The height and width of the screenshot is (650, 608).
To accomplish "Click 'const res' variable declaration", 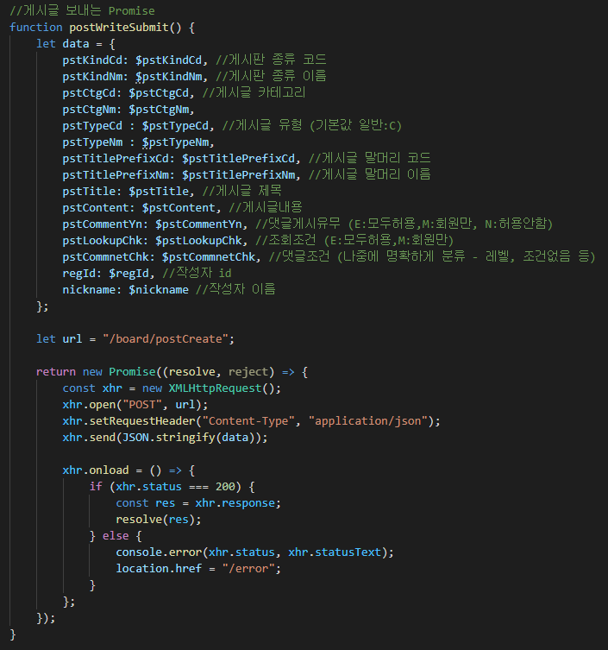I will [x=146, y=503].
